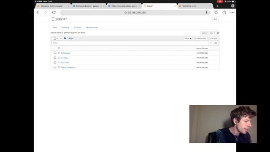270x152 pixels.
Task: Close the Welcome to Cytoscape tab
Action: click(68, 6)
